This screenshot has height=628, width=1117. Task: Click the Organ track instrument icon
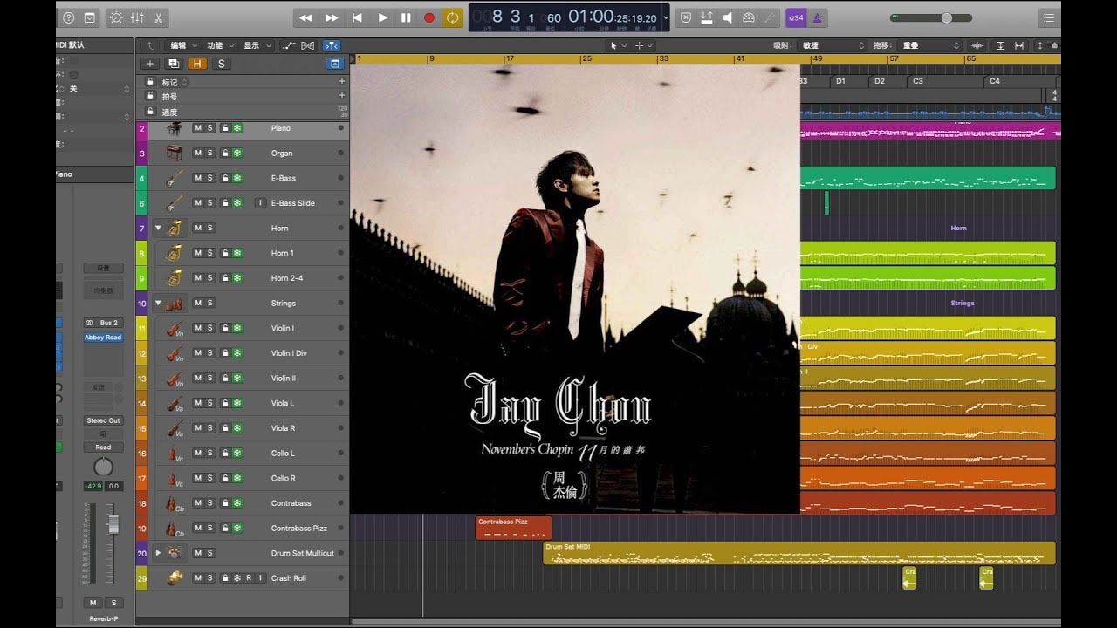(175, 154)
